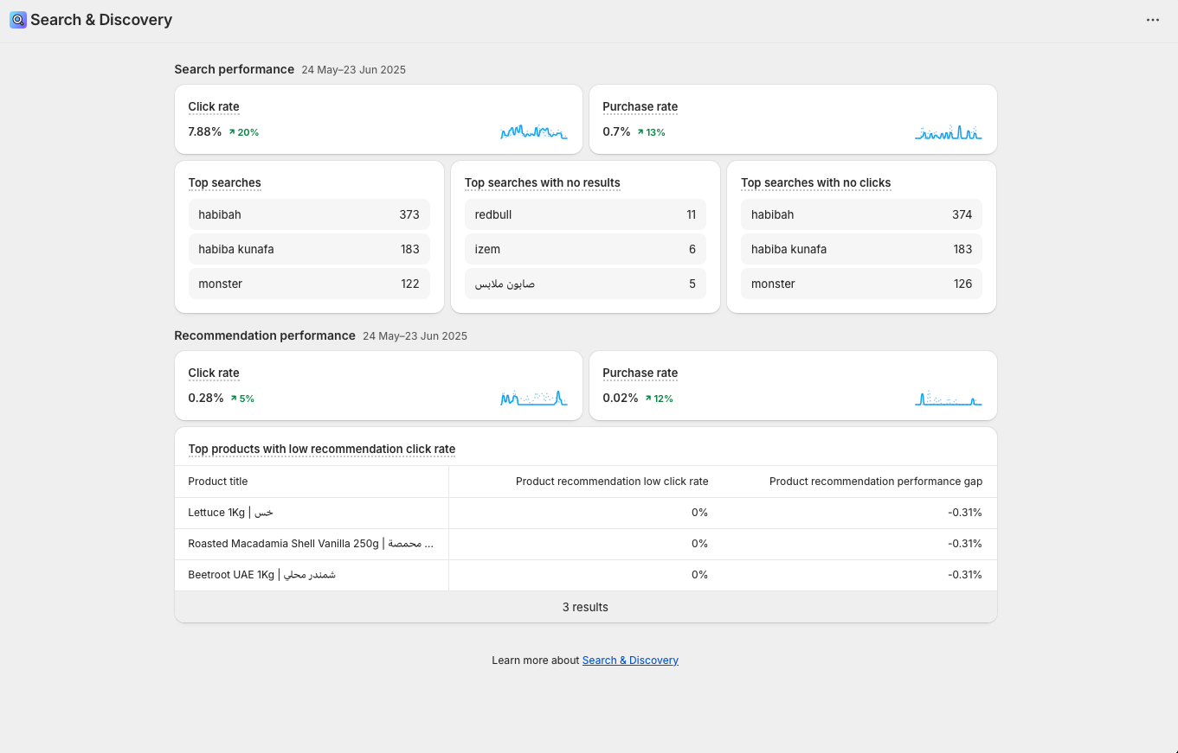
Task: Click the Recommendation performance section heading
Action: click(265, 335)
